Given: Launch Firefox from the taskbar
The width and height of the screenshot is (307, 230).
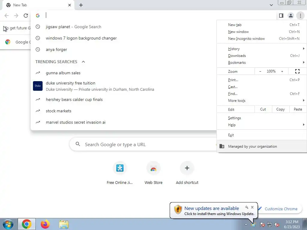Looking at the screenshot, I should coord(45,224).
